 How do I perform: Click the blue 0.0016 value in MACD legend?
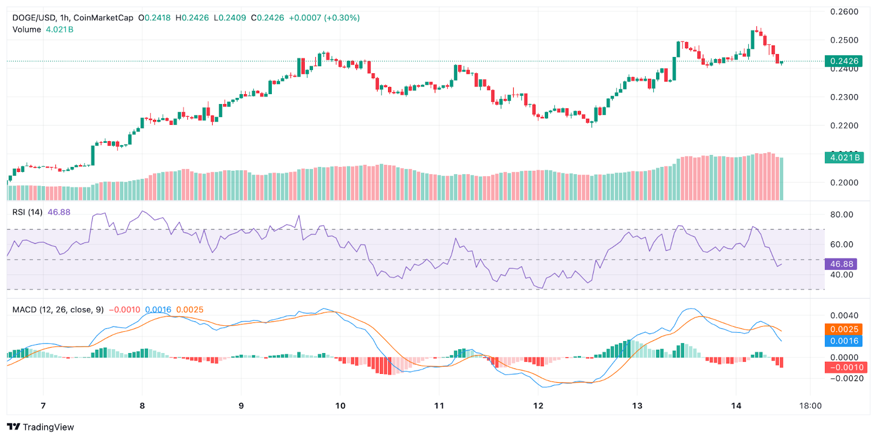[x=158, y=310]
